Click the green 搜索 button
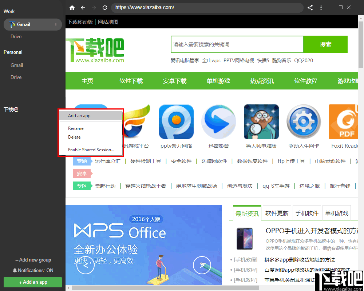Image resolution: width=364 pixels, height=291 pixels. [x=325, y=44]
